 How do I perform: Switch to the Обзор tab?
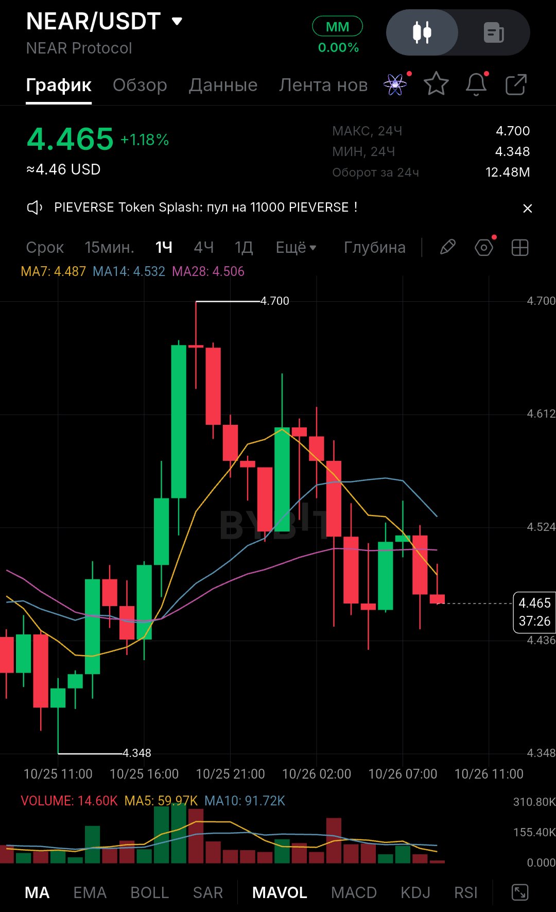click(x=140, y=85)
